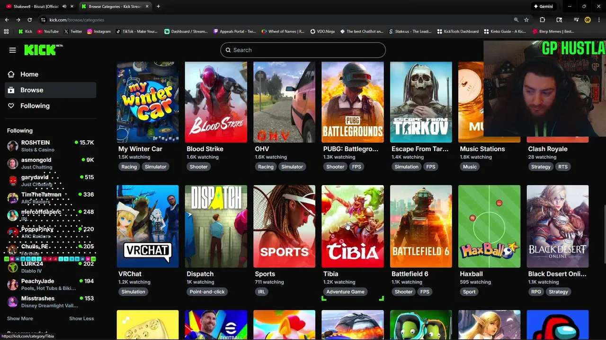Click the Kick logo

pos(43,50)
